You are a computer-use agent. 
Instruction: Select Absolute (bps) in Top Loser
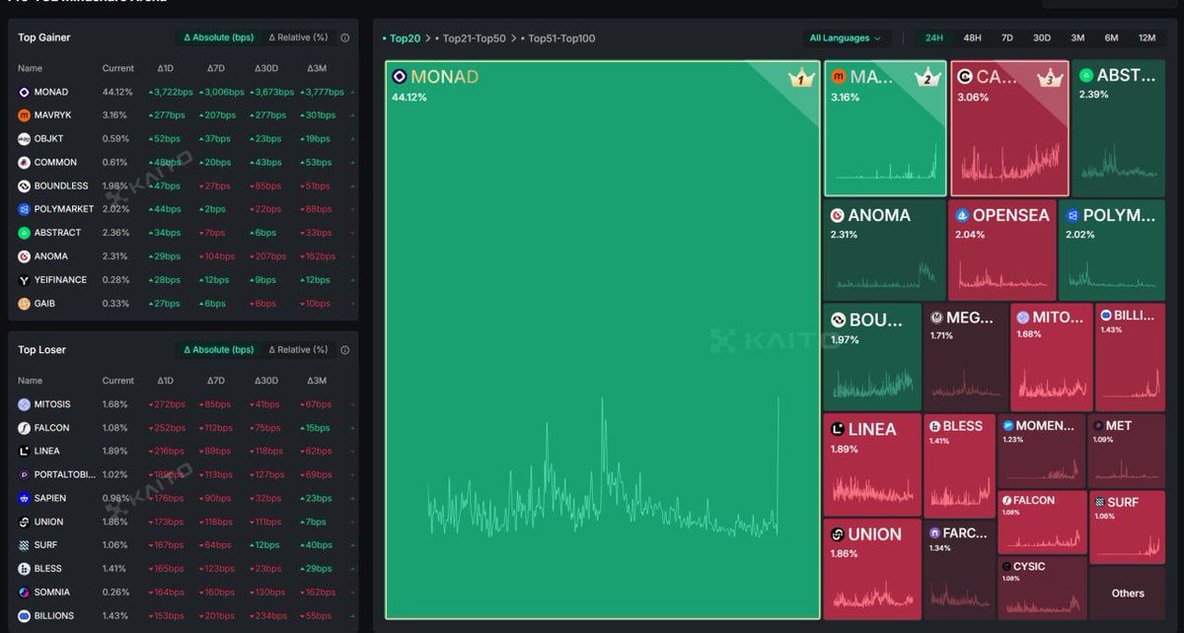pyautogui.click(x=219, y=350)
